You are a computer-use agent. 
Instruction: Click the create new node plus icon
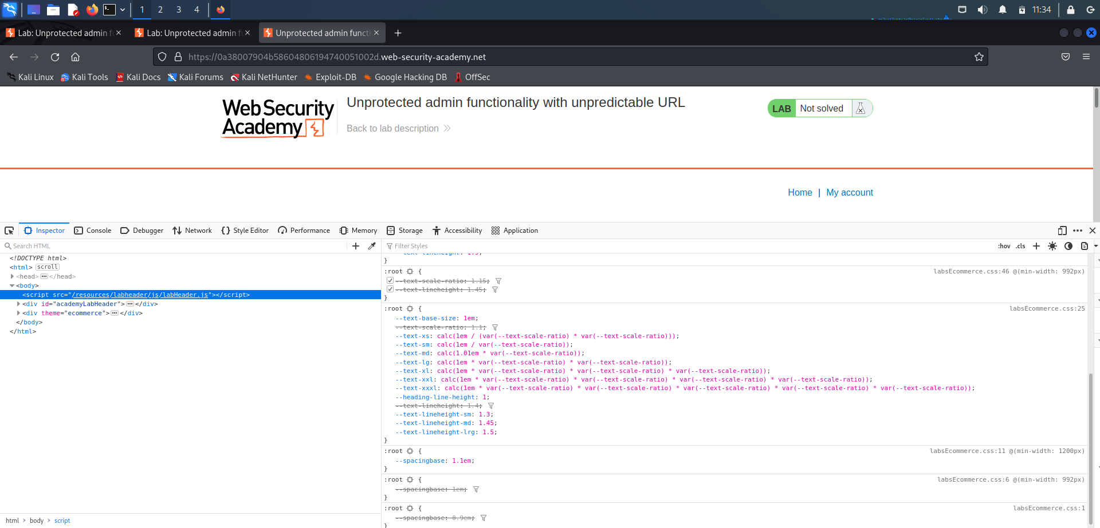coord(356,246)
